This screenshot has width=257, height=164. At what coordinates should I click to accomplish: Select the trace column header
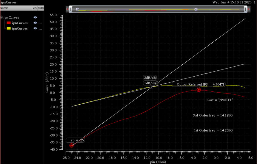41,8
